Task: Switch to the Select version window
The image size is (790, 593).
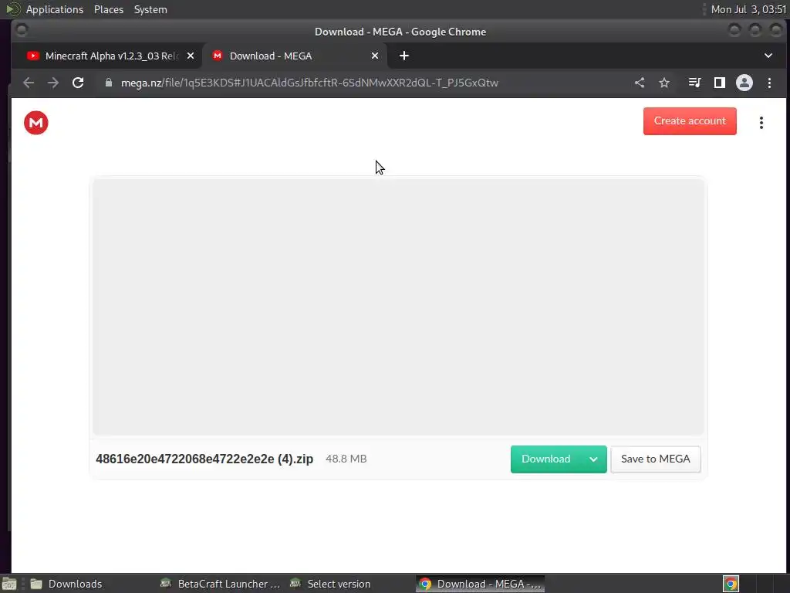Action: (349, 584)
